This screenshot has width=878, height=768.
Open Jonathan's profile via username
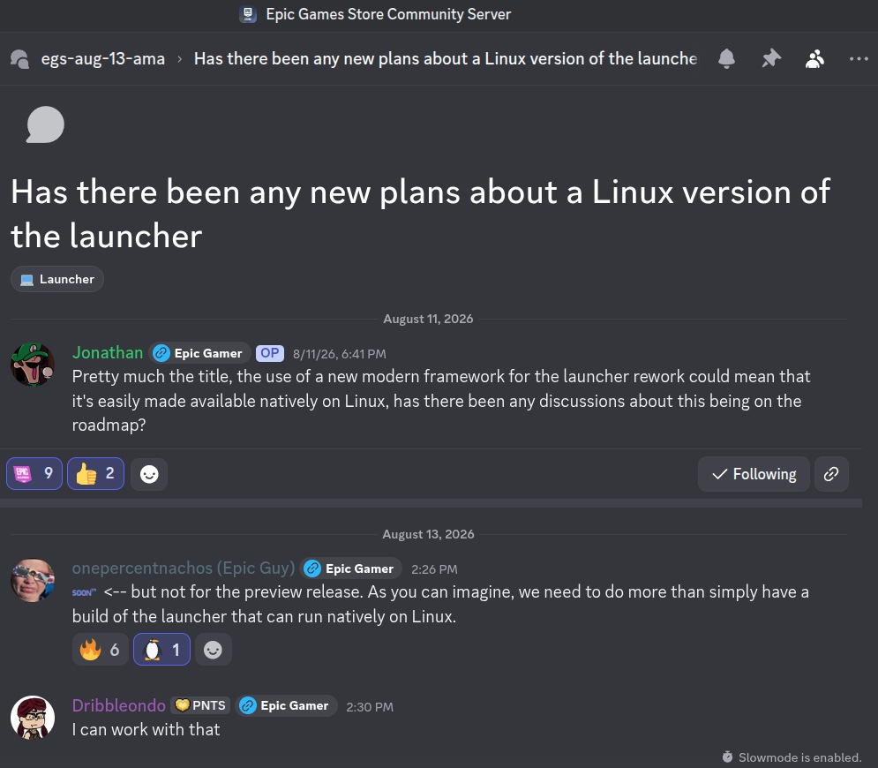pos(108,353)
